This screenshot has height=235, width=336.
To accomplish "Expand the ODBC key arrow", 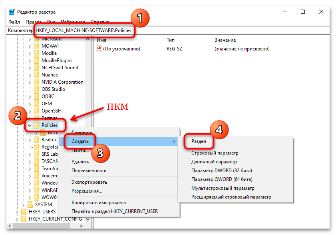I will point(30,96).
